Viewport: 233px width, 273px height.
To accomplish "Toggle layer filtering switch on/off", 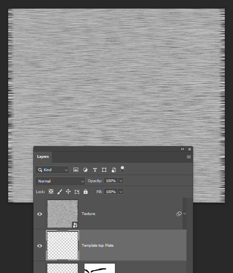I will [122, 170].
